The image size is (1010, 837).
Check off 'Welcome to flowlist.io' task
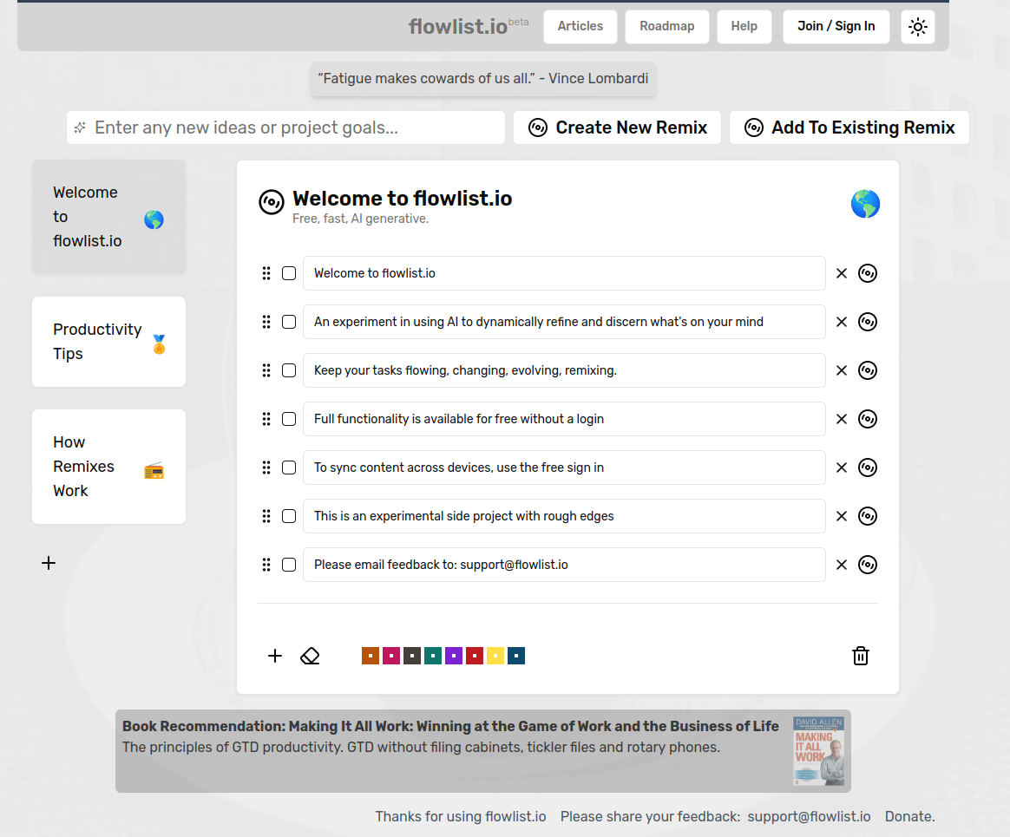[289, 273]
